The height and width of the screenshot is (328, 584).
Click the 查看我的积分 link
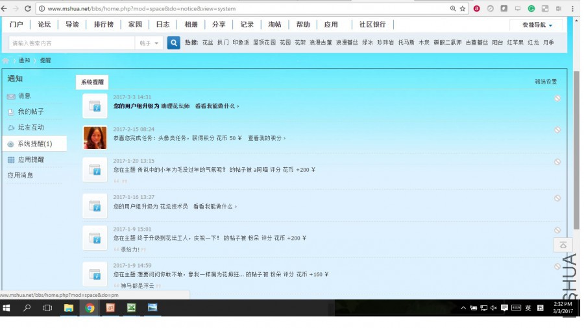266,138
